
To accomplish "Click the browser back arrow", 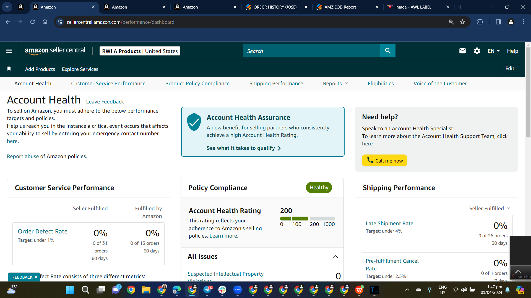I will tap(8, 22).
